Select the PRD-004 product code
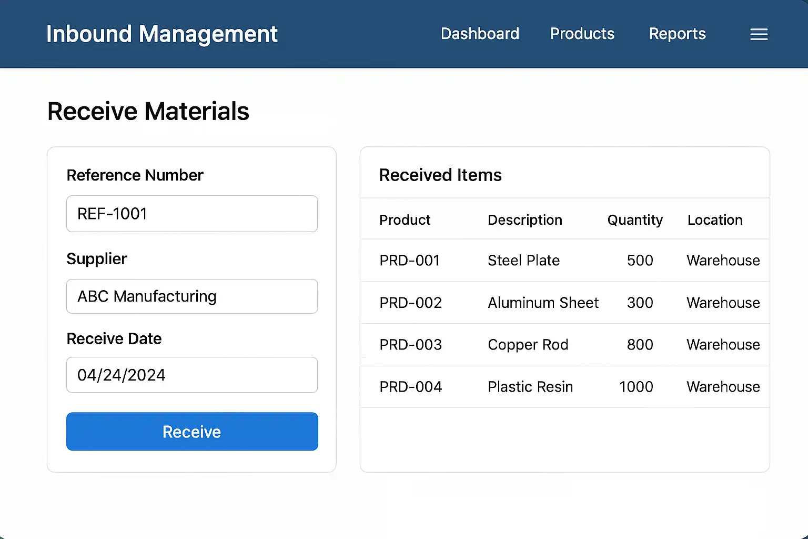Screen dimensions: 808x539 tap(410, 387)
